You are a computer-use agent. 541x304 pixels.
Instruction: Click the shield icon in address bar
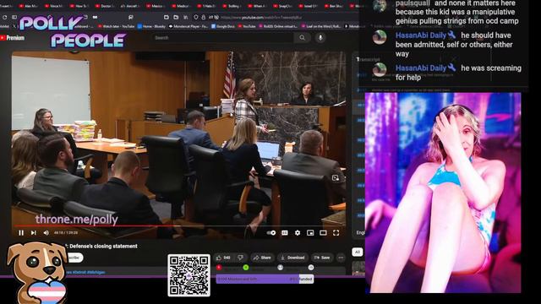click(196, 17)
